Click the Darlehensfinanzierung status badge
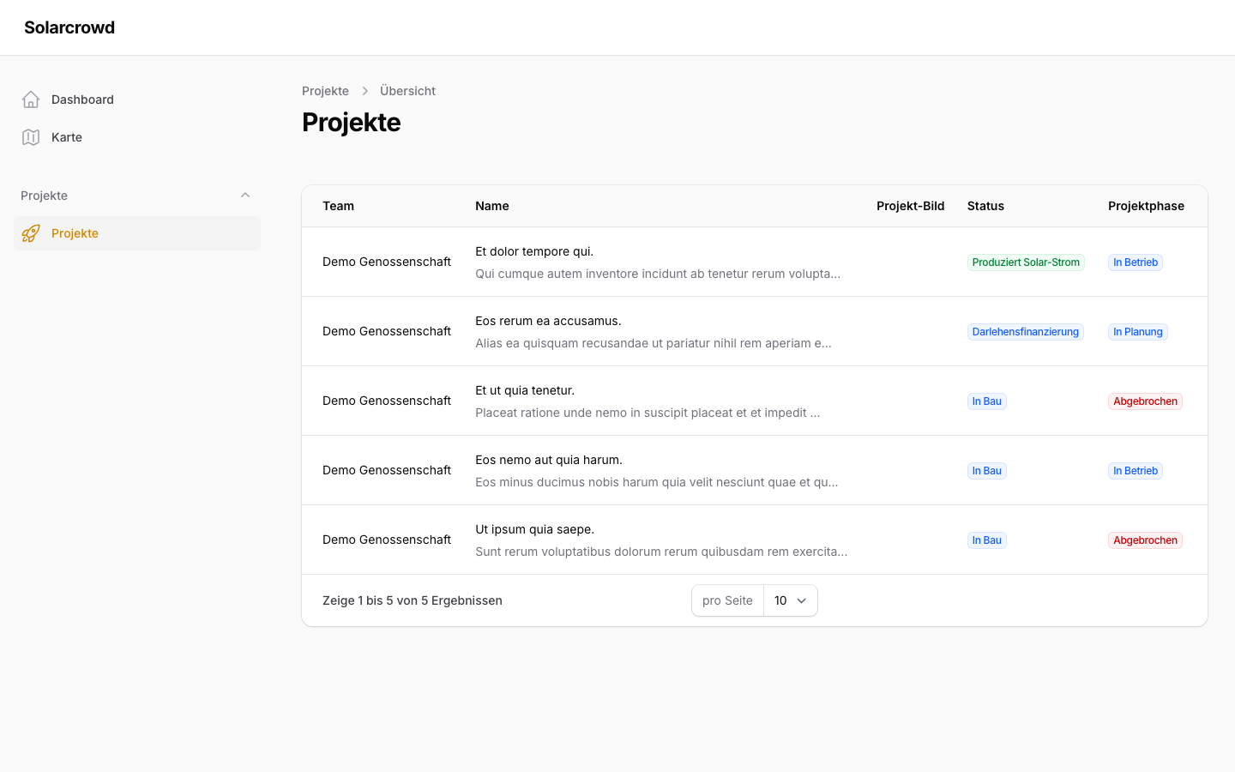 point(1026,331)
